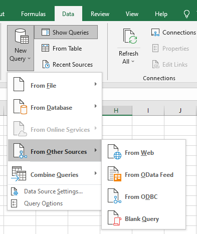
Task: Open the Formulas ribbon tab
Action: click(x=34, y=14)
